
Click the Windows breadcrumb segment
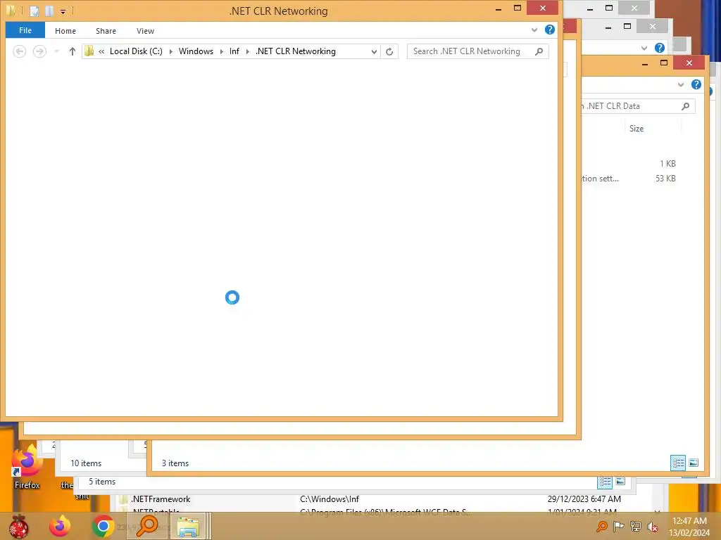[196, 51]
